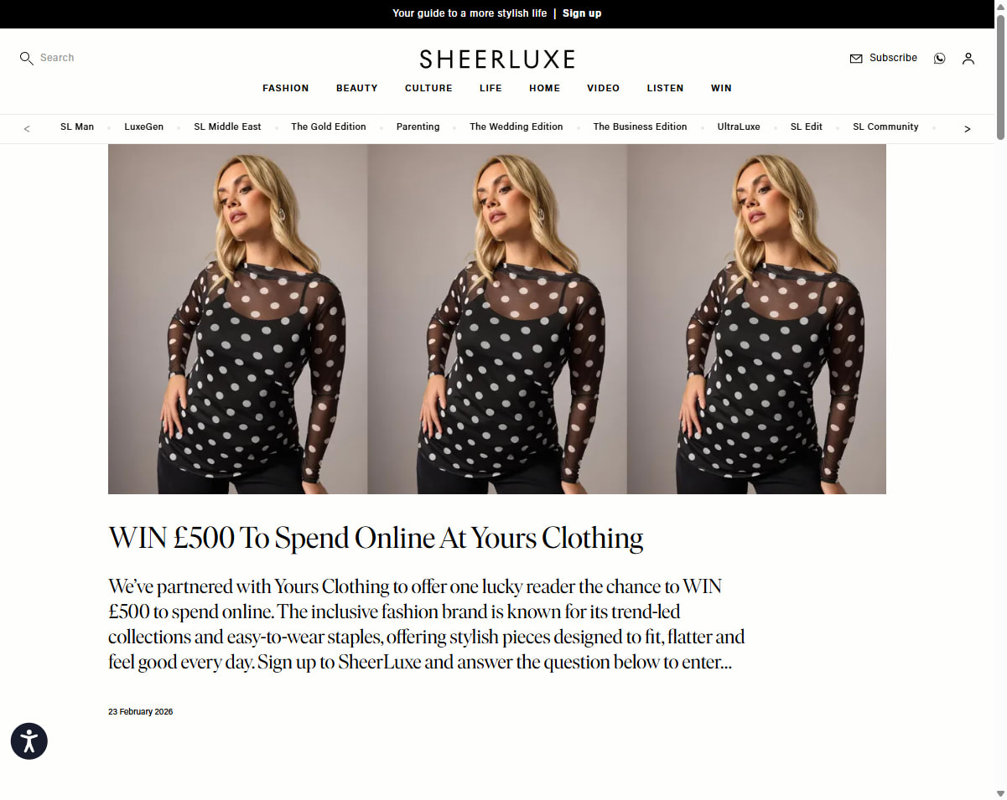Image resolution: width=1007 pixels, height=800 pixels.
Task: Click the SheerLuxe logo
Action: [x=497, y=59]
